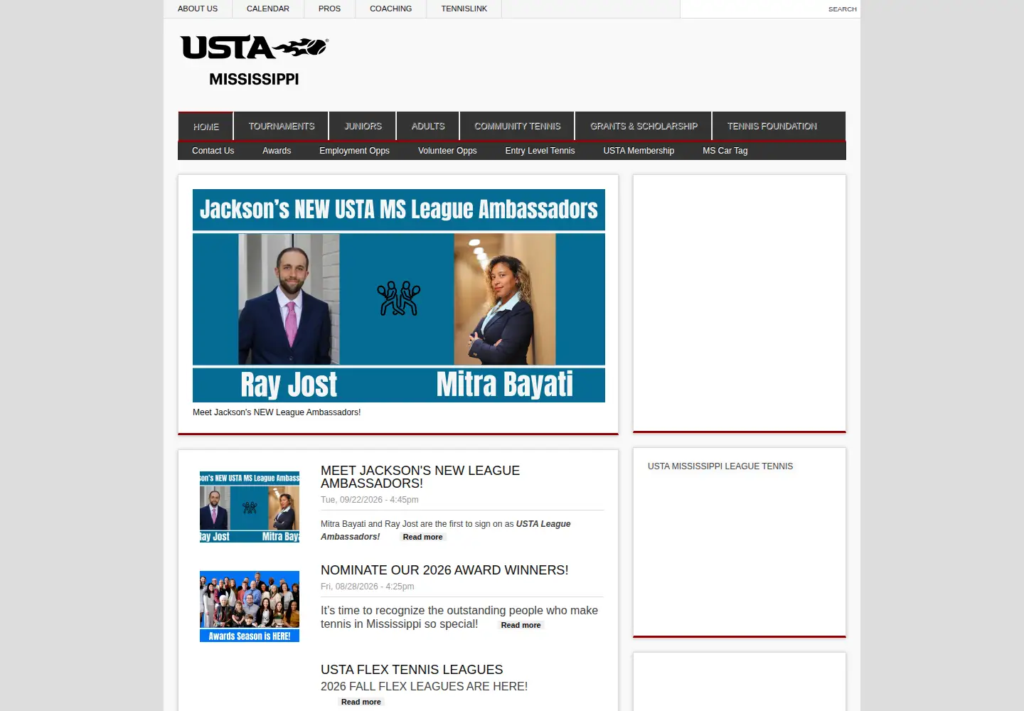Click the USTA Mississippi logo
The image size is (1024, 711).
pyautogui.click(x=254, y=60)
